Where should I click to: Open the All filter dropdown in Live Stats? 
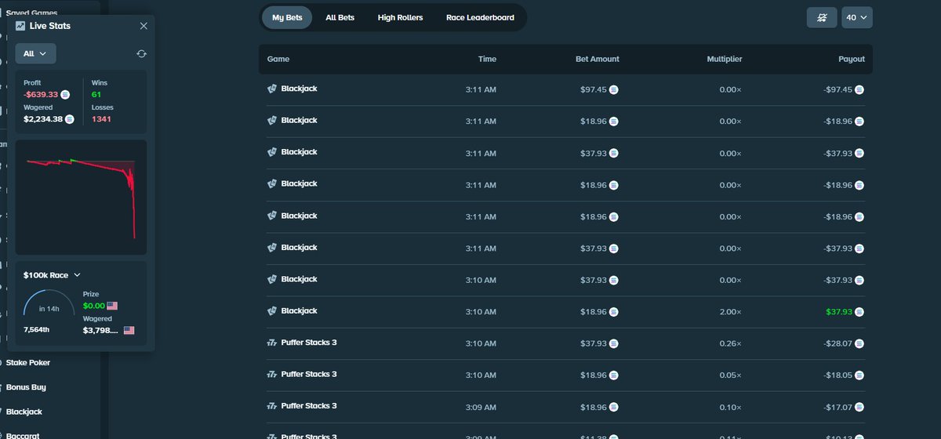pos(35,53)
